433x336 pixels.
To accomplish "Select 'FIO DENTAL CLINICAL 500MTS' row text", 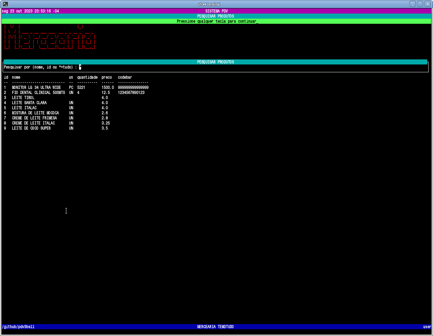I will (x=38, y=93).
